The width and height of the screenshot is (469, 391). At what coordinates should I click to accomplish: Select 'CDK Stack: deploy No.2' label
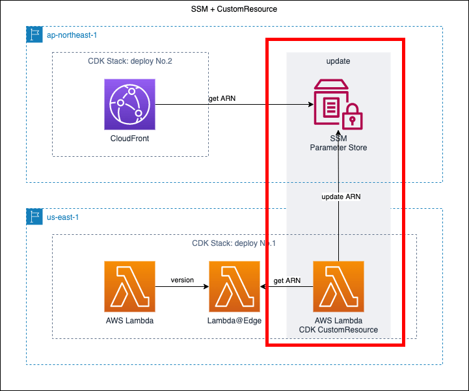coord(130,61)
